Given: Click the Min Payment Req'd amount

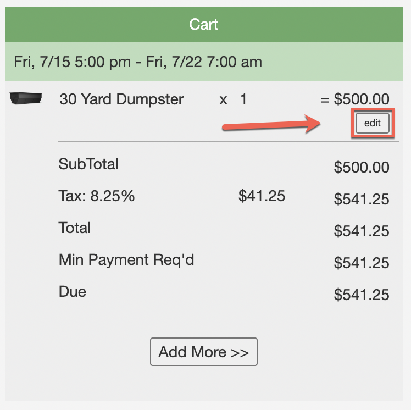Looking at the screenshot, I should [361, 263].
